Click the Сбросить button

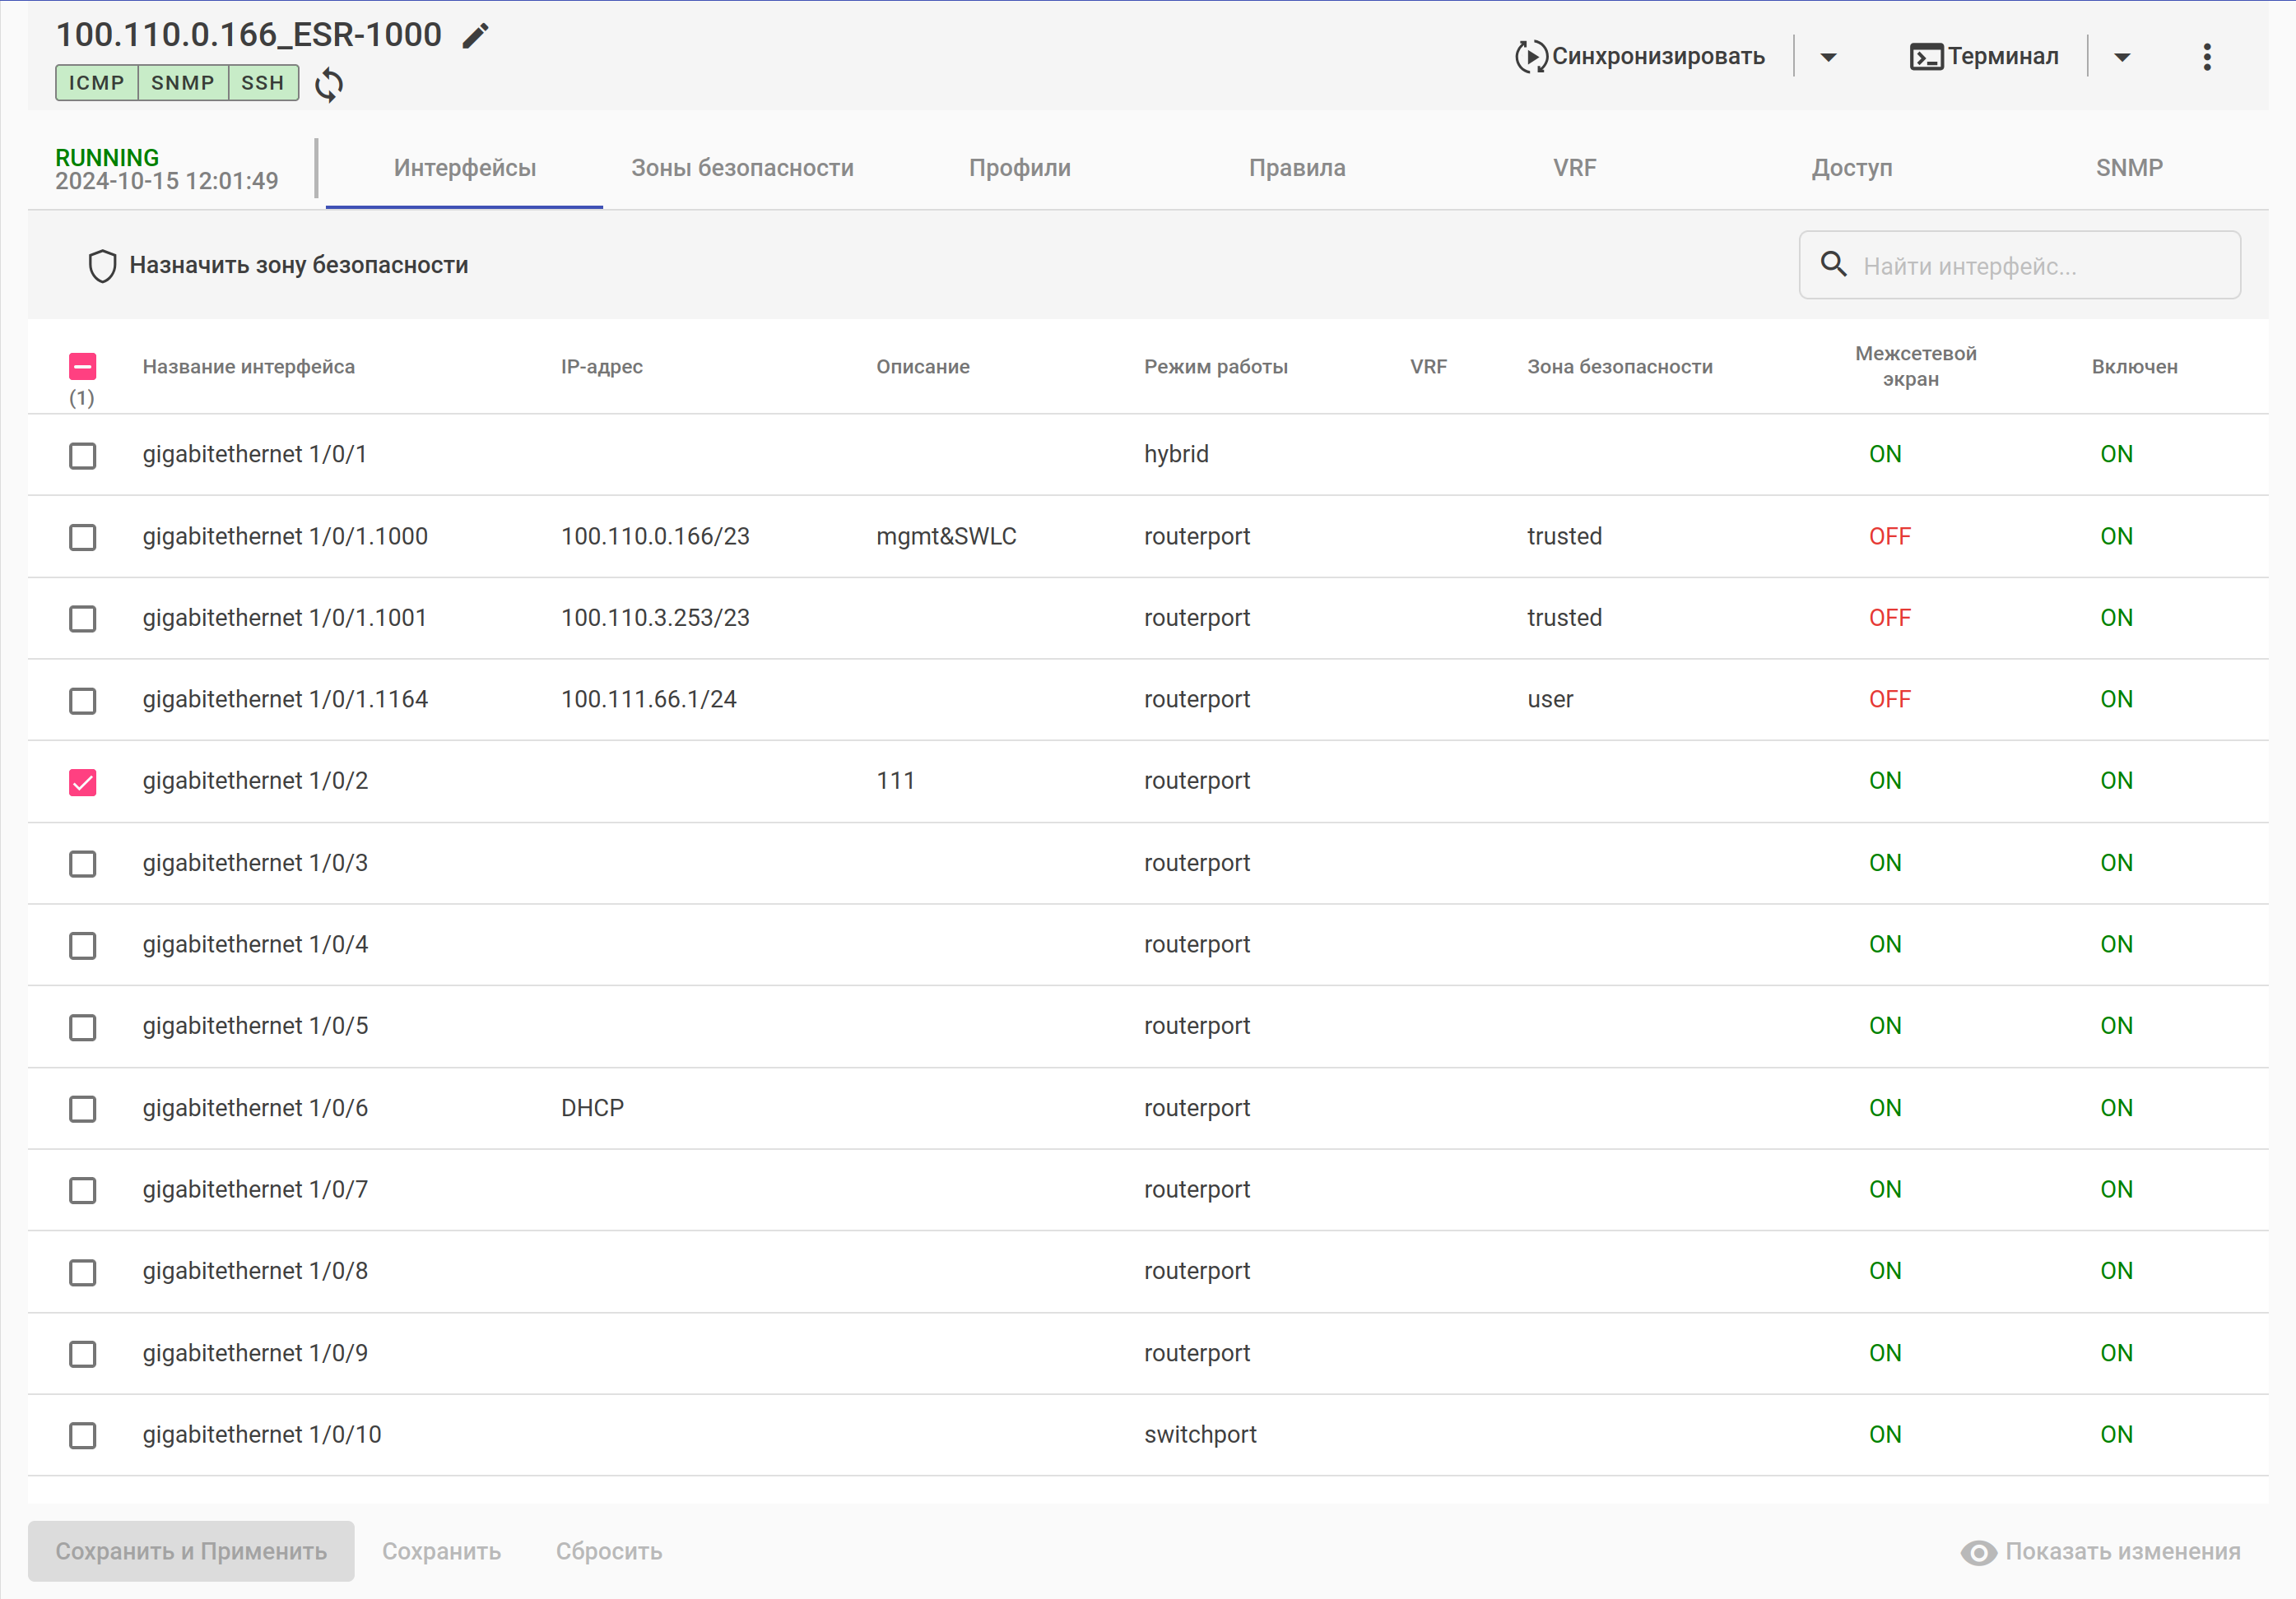click(608, 1551)
